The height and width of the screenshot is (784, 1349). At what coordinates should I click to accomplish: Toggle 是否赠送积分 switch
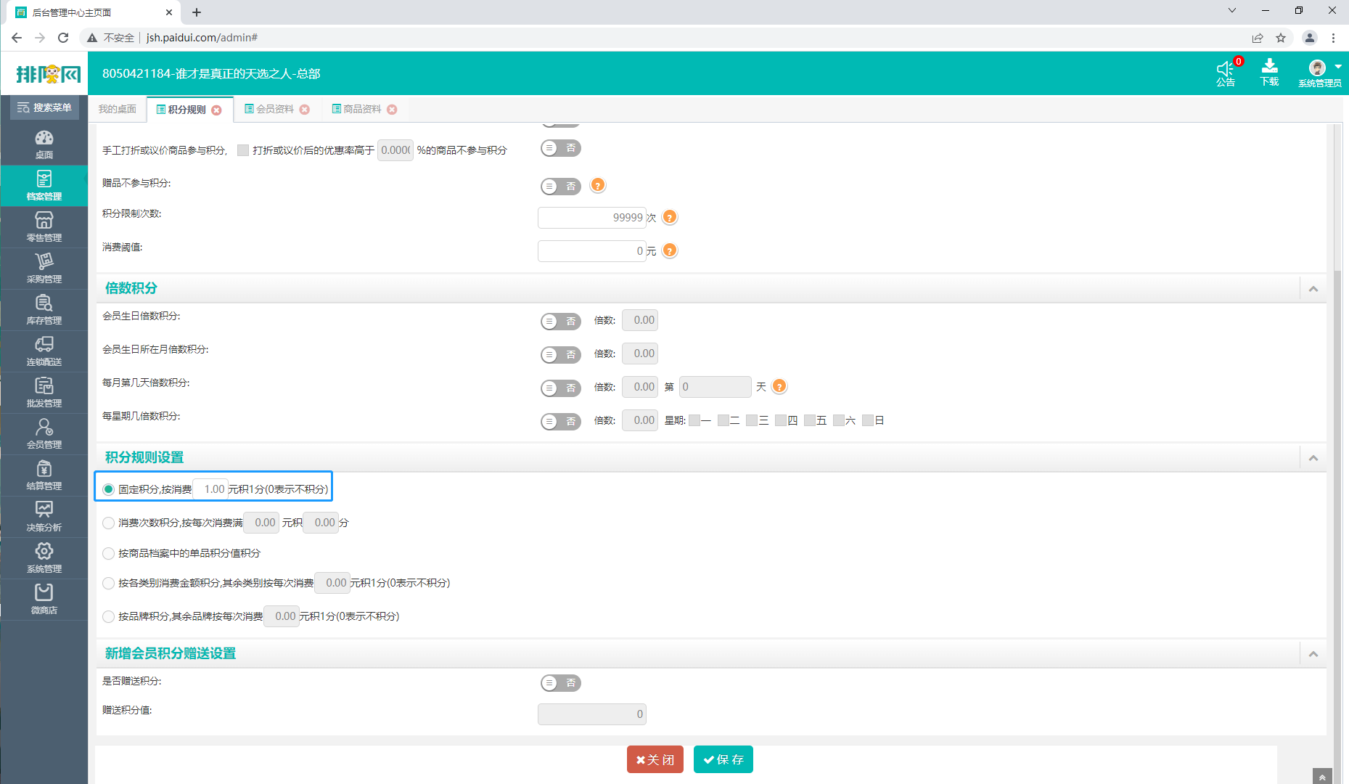coord(561,682)
